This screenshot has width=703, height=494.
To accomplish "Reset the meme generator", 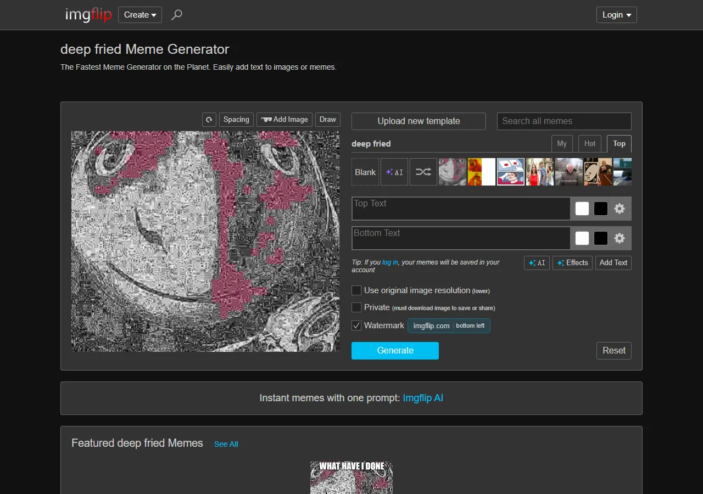I will pos(614,351).
